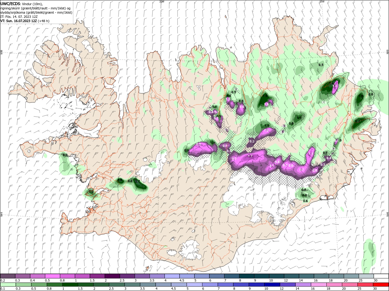389x291 pixels.
Task: Select the dark teal 9 swatch in top legend row
Action: tap(261, 276)
